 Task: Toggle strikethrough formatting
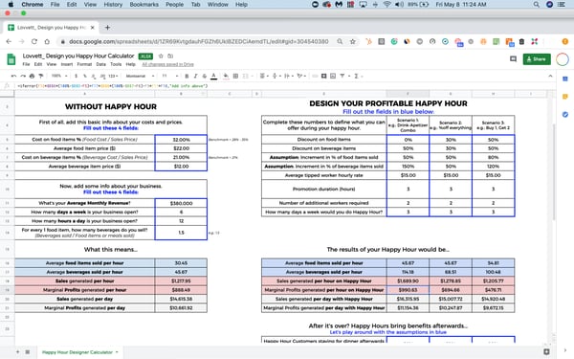coord(205,77)
